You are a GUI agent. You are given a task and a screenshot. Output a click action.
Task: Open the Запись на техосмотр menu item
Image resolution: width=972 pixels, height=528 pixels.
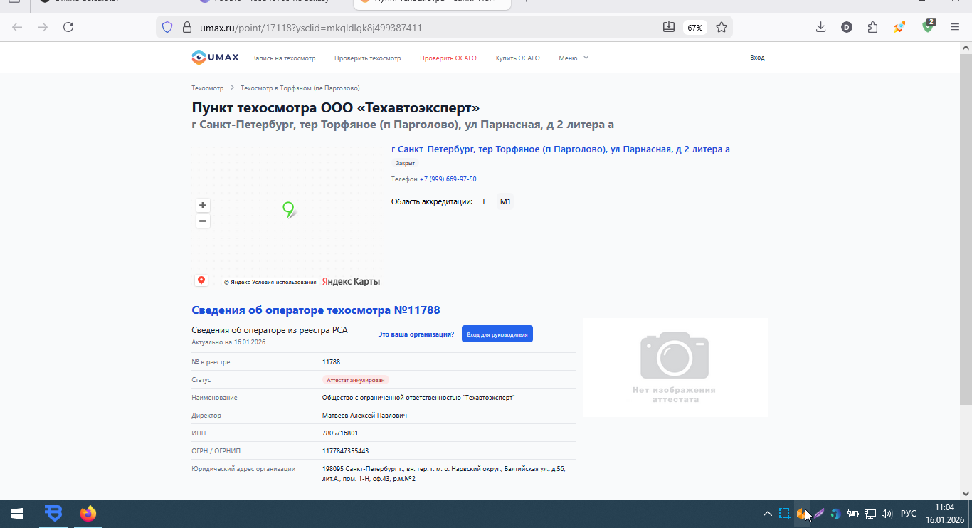[x=284, y=58]
